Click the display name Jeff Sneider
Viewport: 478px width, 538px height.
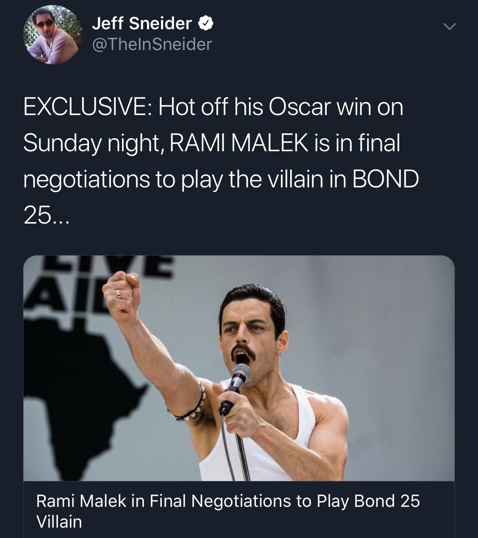pos(143,23)
